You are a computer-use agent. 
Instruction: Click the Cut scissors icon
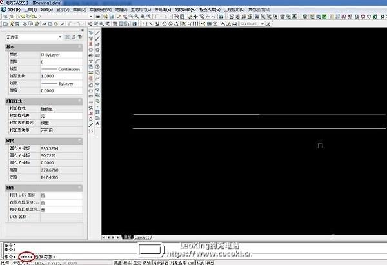point(45,24)
